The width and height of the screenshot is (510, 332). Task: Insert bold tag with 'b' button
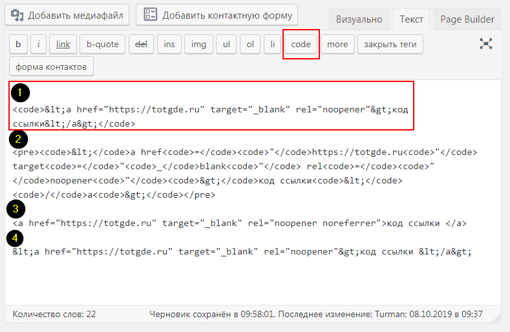(18, 44)
